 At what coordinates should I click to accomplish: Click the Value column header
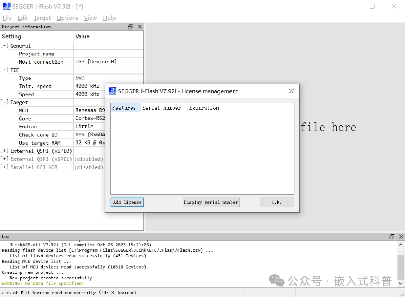coord(108,36)
